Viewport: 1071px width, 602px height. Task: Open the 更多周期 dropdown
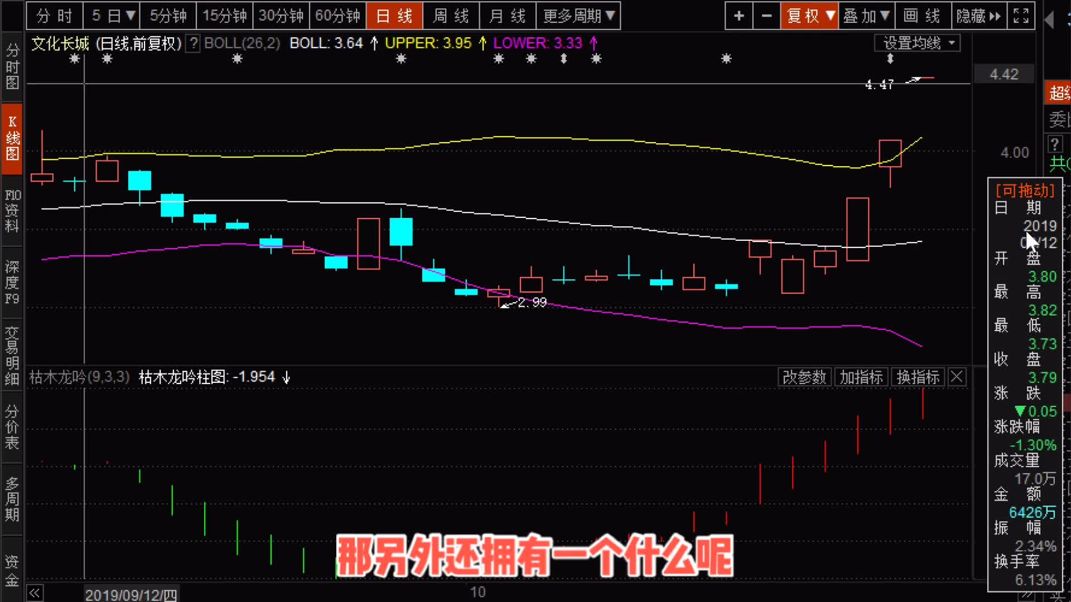pos(579,16)
